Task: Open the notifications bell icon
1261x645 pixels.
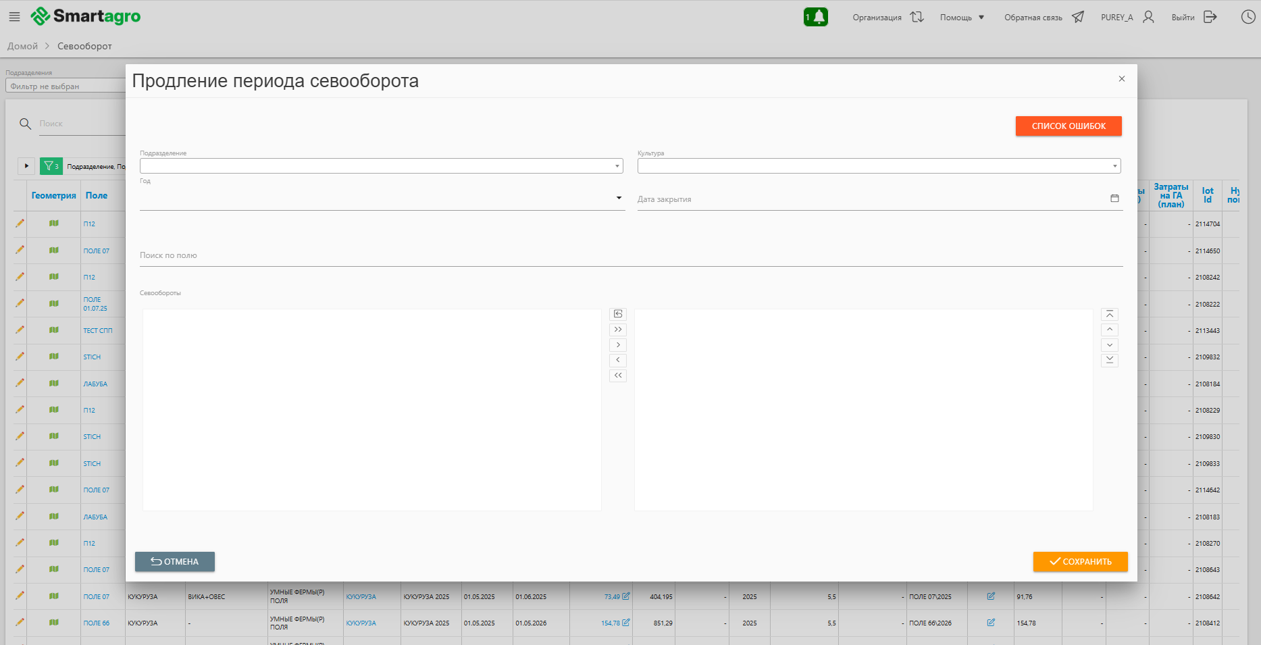Action: [815, 17]
